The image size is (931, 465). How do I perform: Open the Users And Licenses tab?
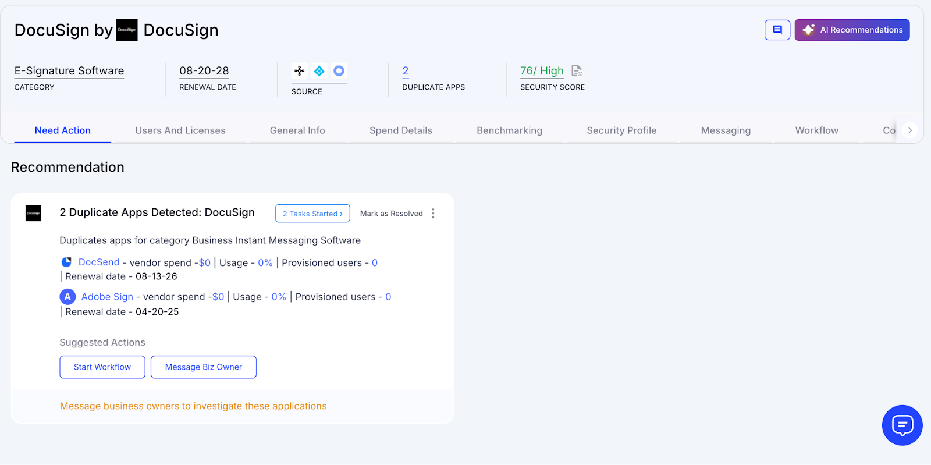coord(180,130)
